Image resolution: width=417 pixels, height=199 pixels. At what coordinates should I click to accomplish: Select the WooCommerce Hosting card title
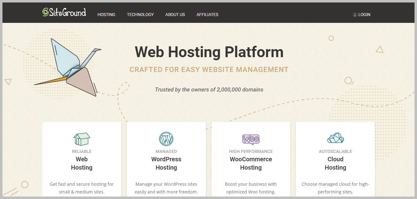pos(251,163)
